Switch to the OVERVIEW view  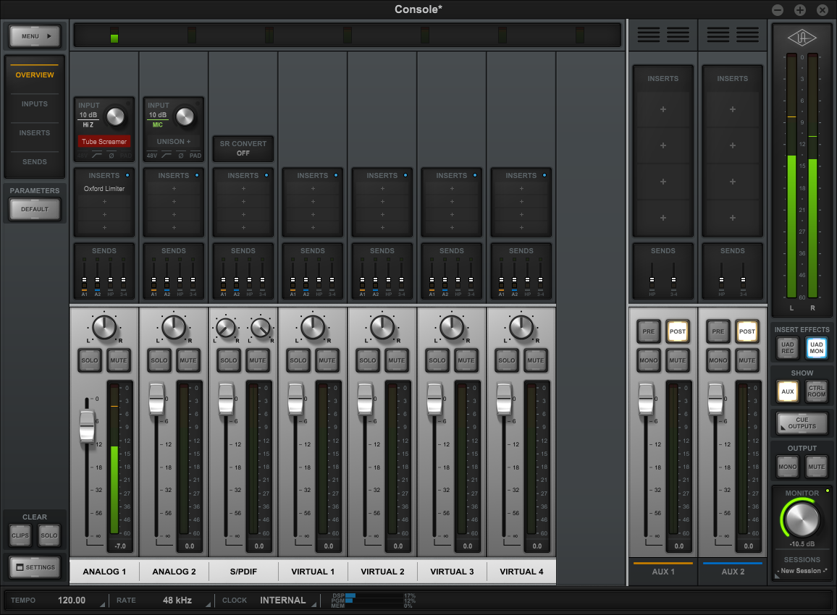point(35,75)
